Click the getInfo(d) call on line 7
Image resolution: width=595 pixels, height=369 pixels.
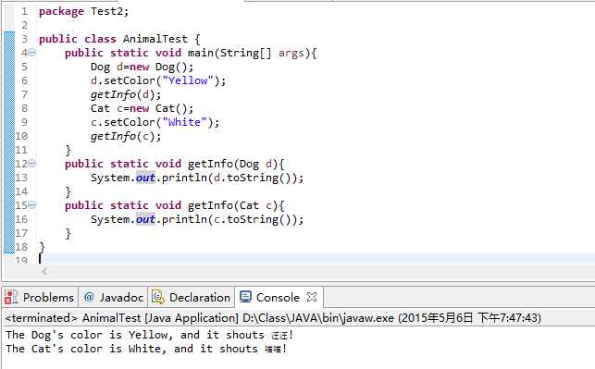click(126, 94)
